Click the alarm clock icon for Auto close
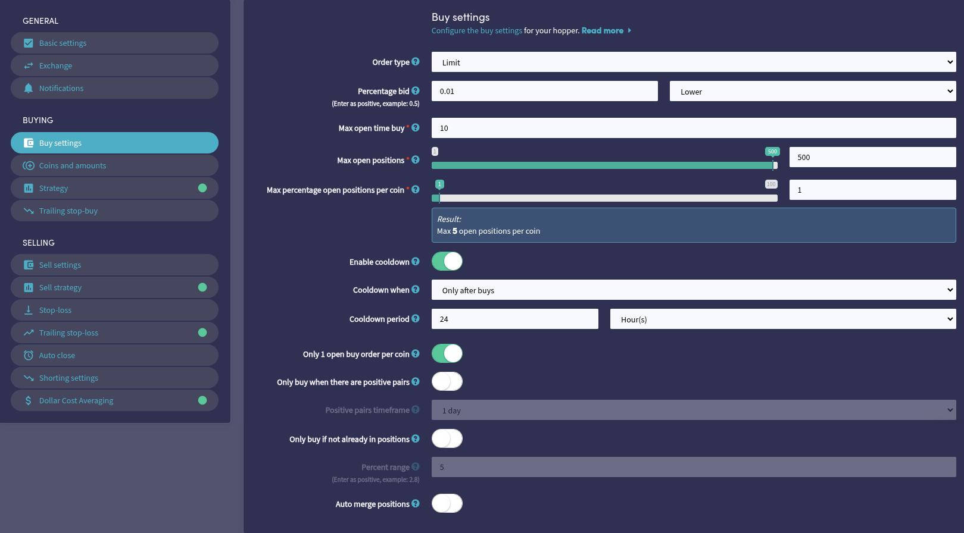 pos(28,355)
